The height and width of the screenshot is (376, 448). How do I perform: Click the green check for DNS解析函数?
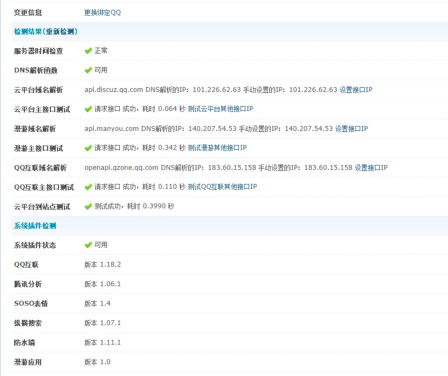tap(88, 70)
